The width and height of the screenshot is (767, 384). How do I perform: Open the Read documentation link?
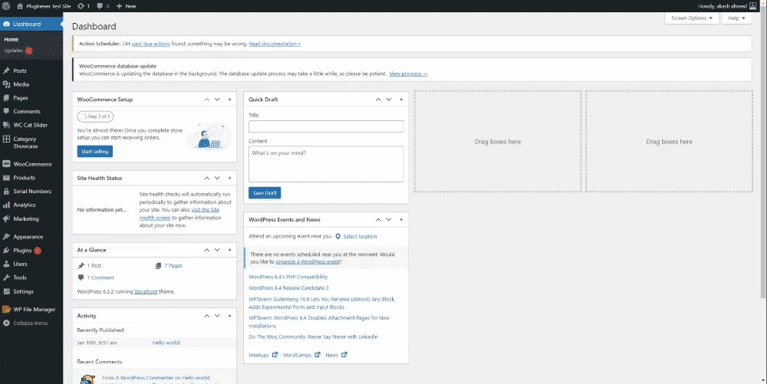(275, 44)
